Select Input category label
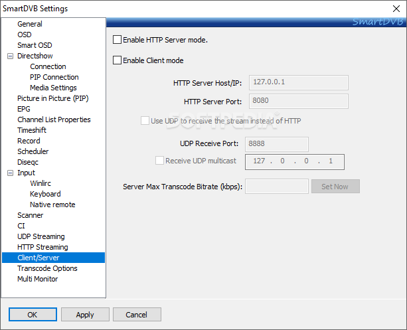The width and height of the screenshot is (407, 330). pos(26,173)
